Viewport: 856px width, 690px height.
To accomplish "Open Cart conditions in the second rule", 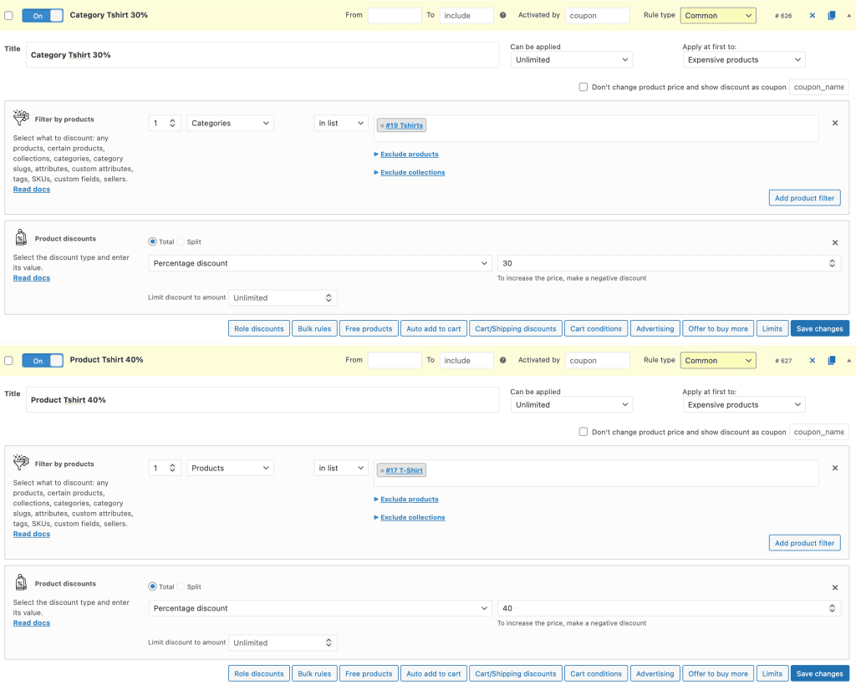I will pos(595,673).
